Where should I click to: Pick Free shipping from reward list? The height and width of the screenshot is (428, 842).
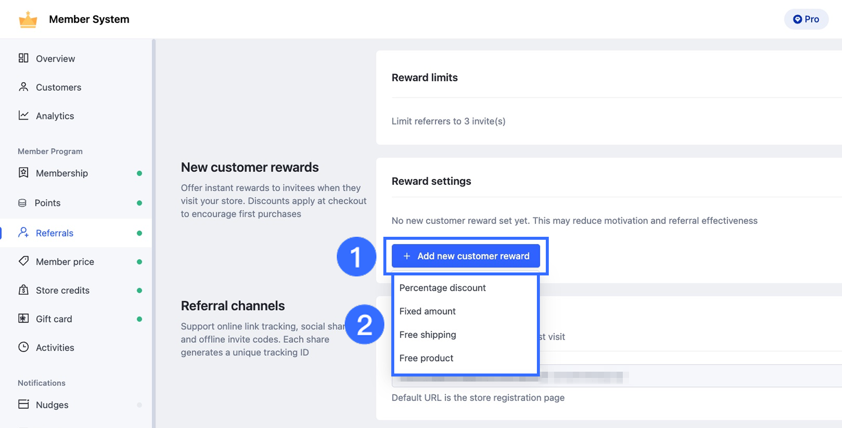427,334
